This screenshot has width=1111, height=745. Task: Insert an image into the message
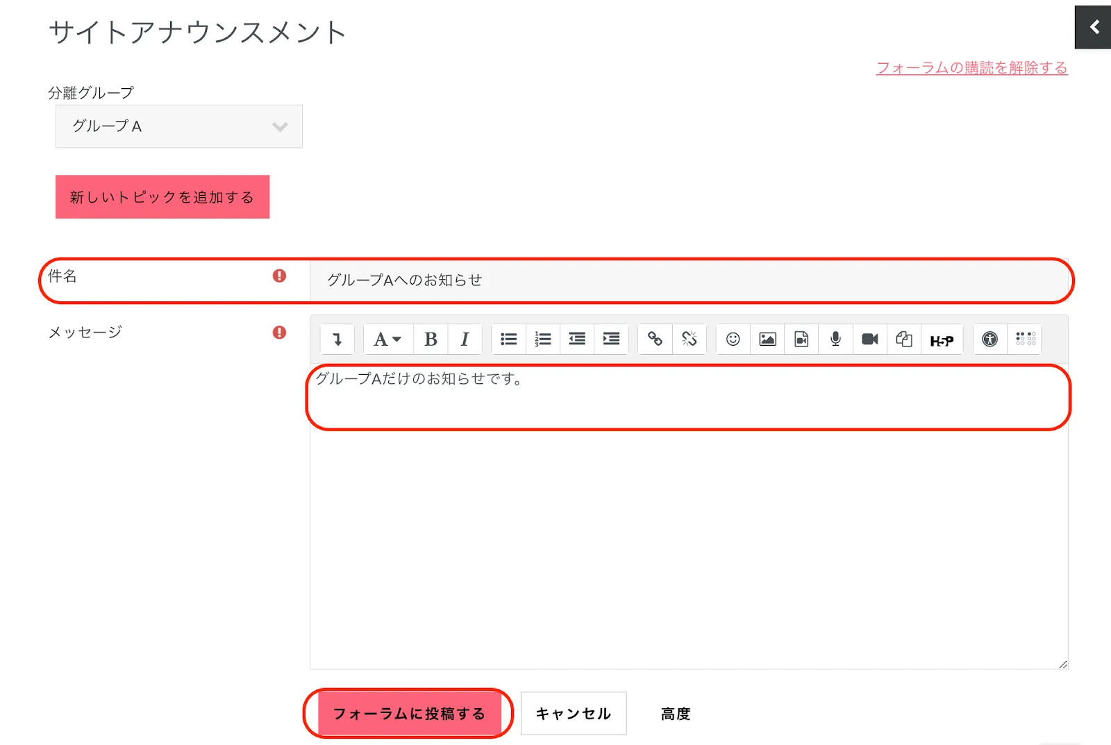pyautogui.click(x=767, y=340)
